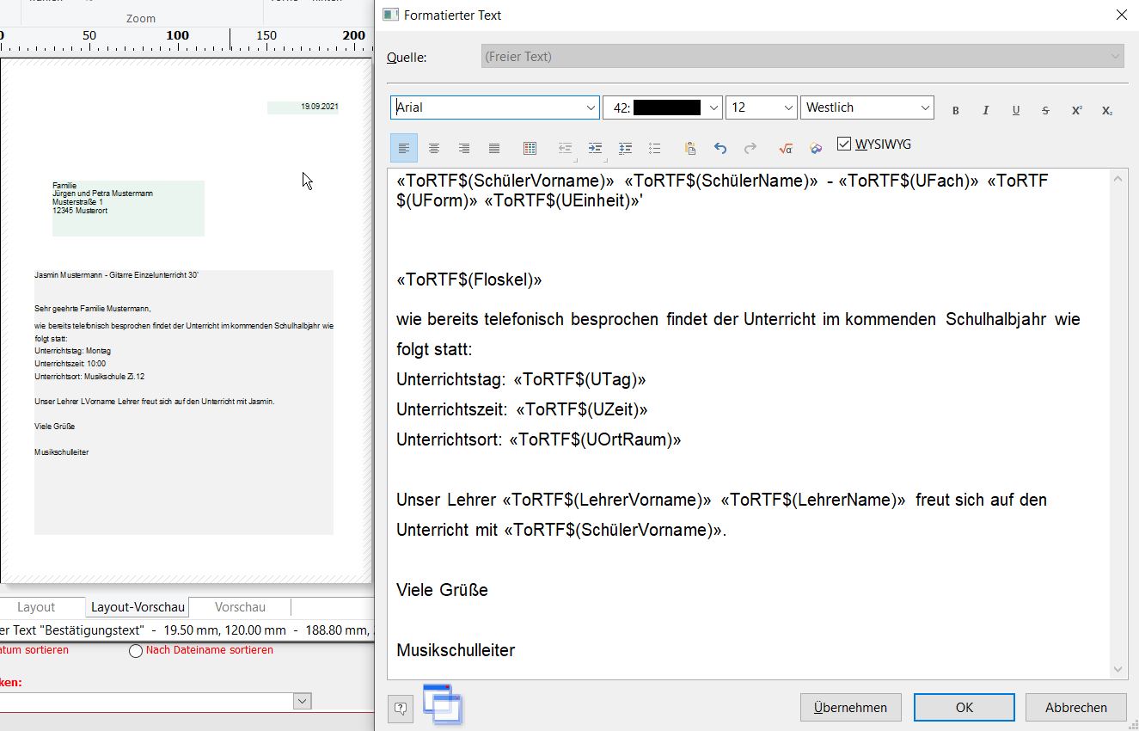The width and height of the screenshot is (1139, 731).
Task: Open the Arial font dropdown
Action: click(x=591, y=108)
